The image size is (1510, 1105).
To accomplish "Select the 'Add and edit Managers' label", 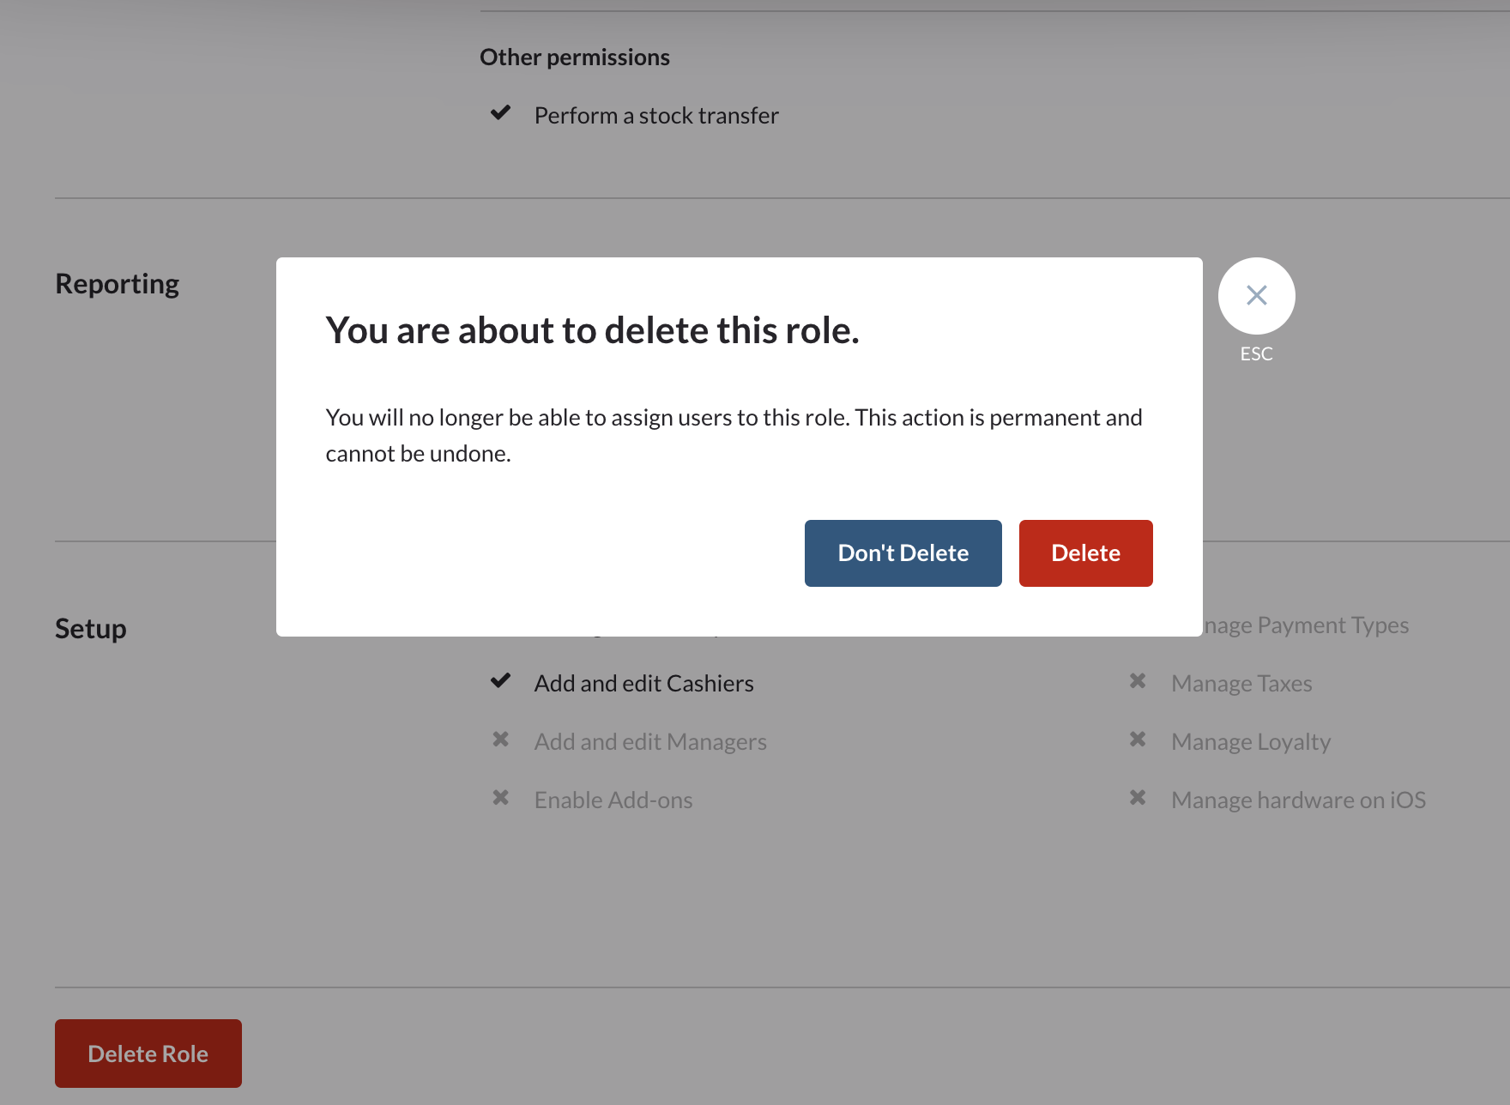I will point(650,741).
